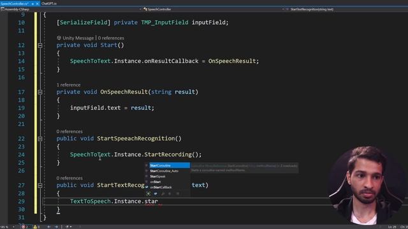Click inputField.text on line 19
This screenshot has height=229, width=408.
coord(95,108)
